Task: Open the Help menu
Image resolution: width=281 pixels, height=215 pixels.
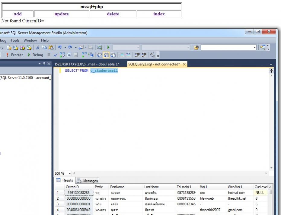Action: pyautogui.click(x=45, y=40)
